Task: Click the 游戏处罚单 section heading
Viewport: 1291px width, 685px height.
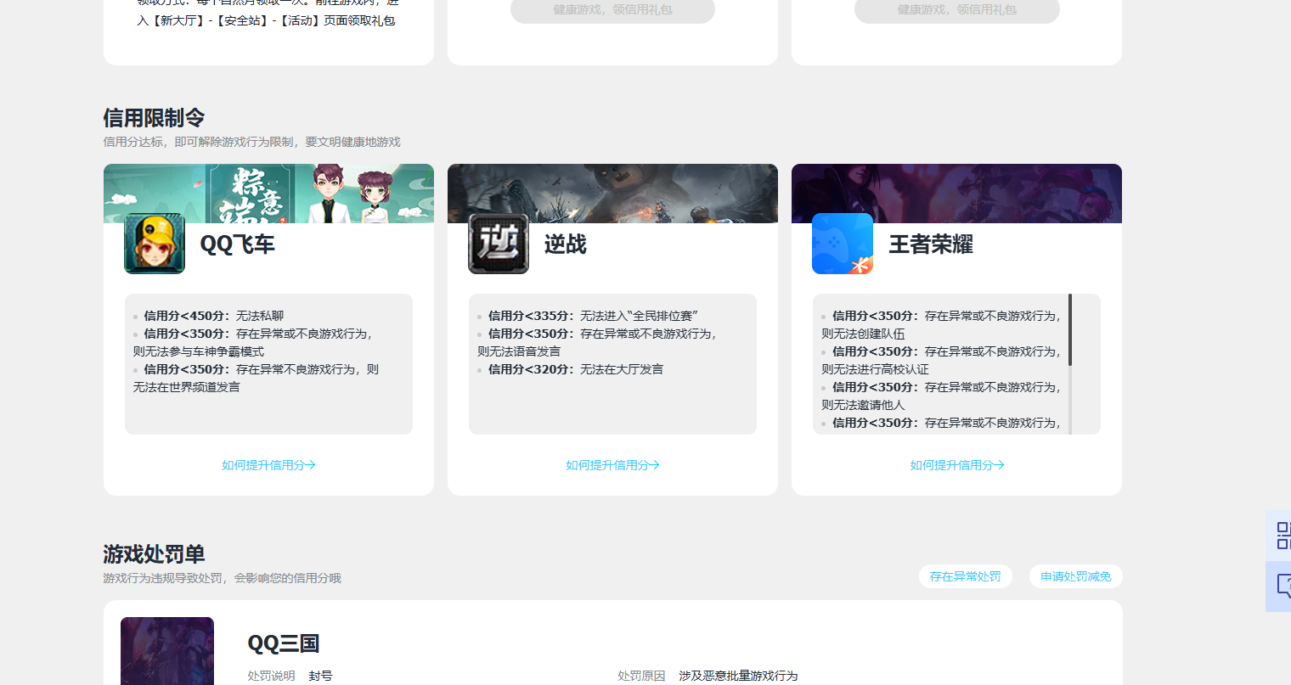Action: [x=154, y=554]
